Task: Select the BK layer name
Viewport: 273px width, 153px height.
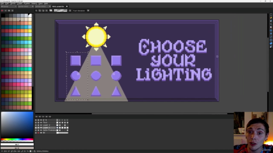Action: click(x=44, y=133)
